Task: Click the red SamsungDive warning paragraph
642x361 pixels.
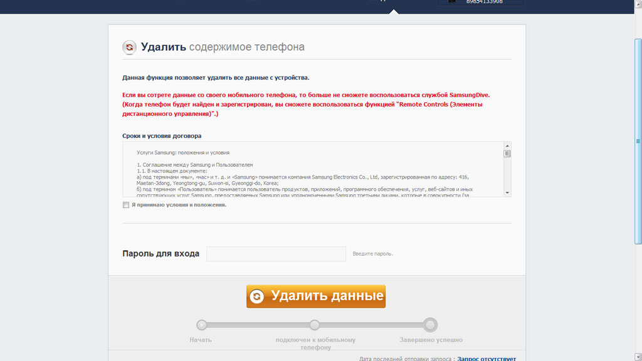Action: 306,105
